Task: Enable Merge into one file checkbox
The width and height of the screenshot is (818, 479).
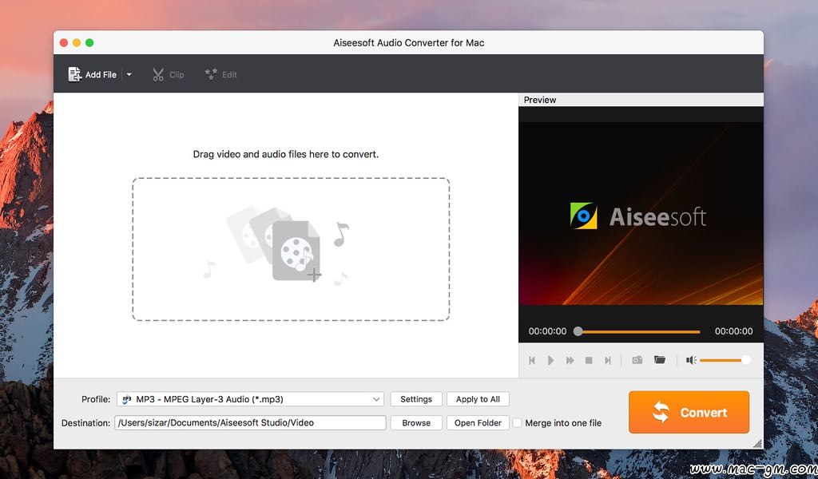Action: click(x=517, y=422)
